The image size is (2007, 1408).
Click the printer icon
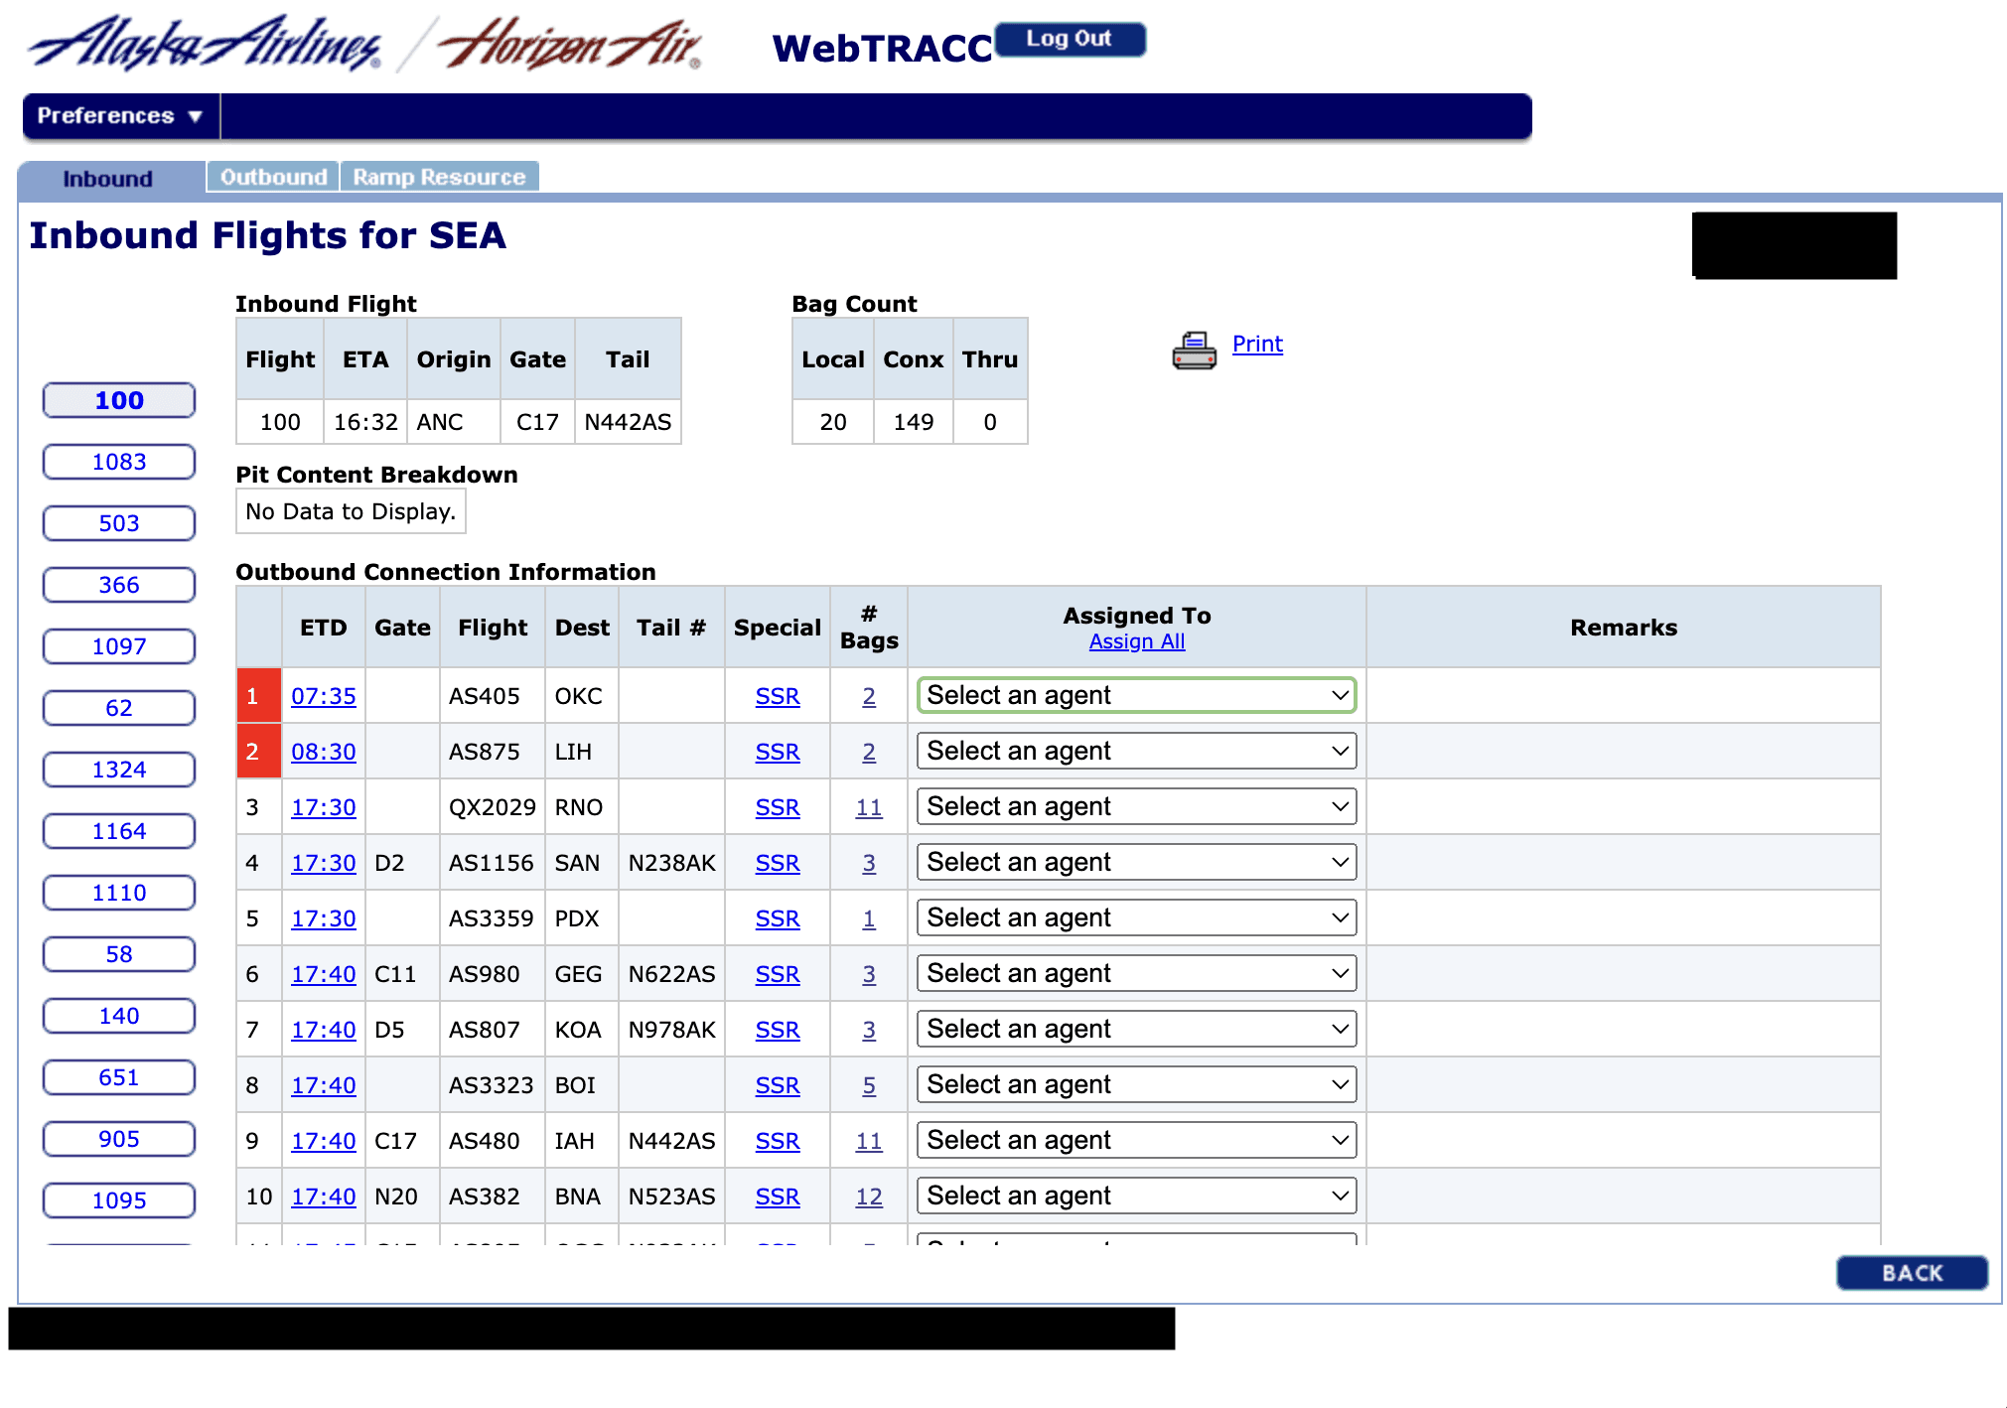point(1193,351)
